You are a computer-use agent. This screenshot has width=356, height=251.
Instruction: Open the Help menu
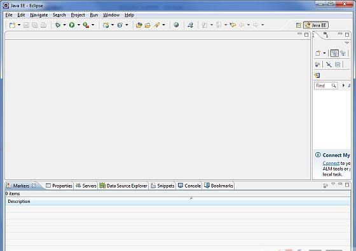coord(129,15)
